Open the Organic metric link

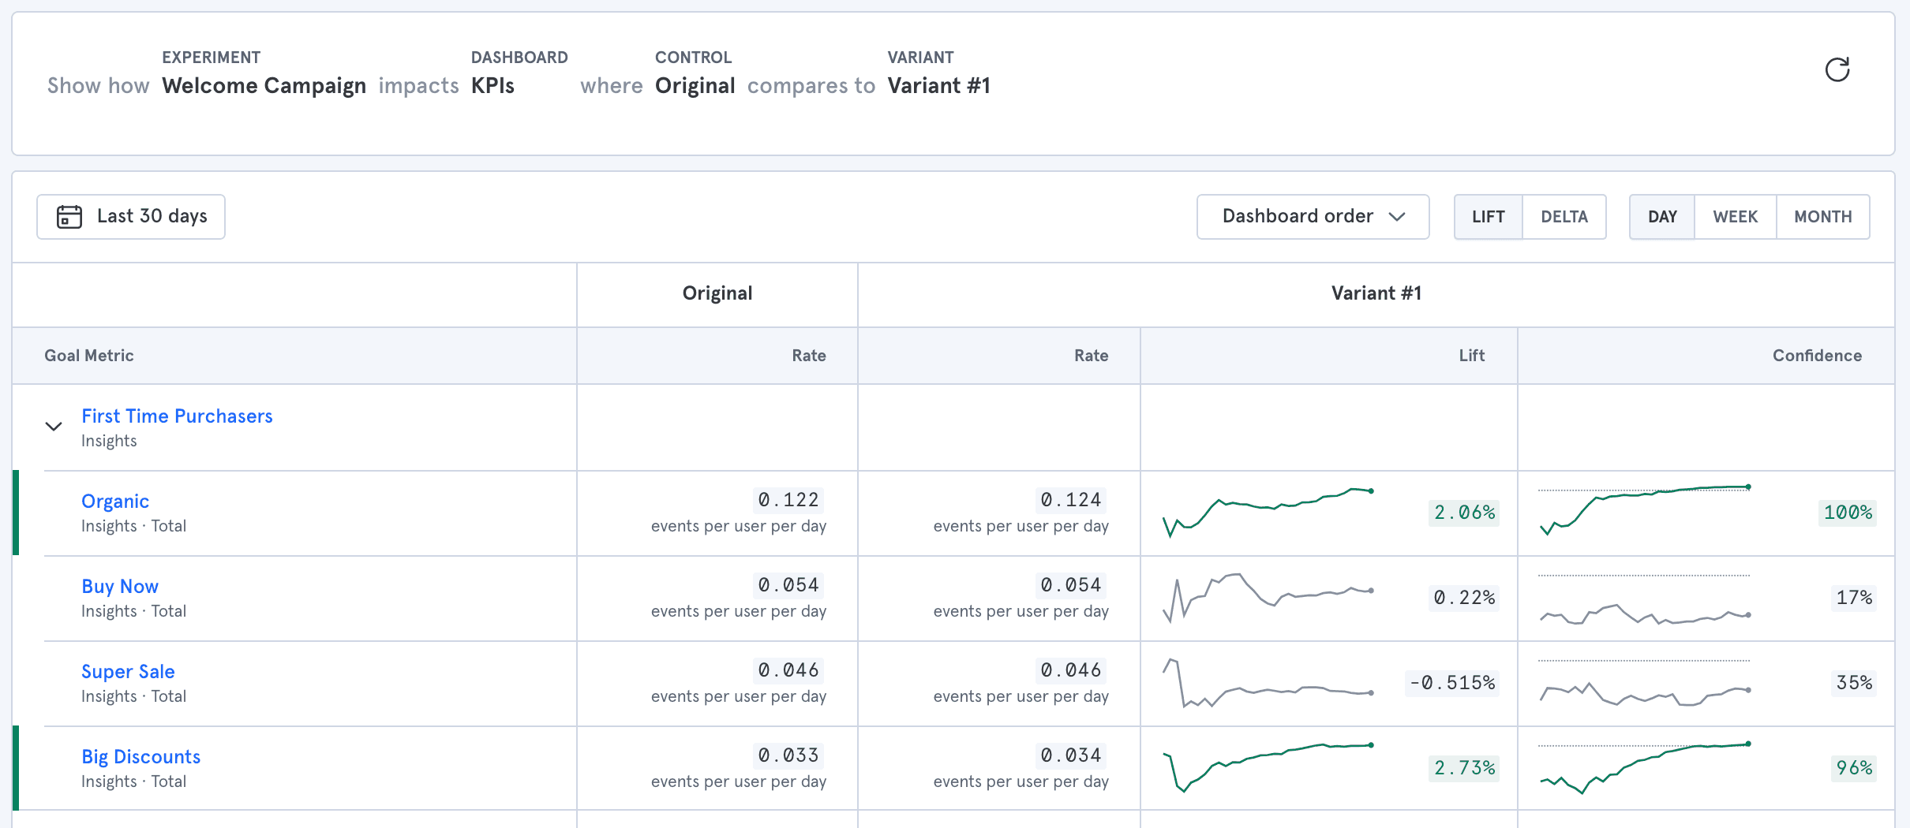click(x=115, y=502)
